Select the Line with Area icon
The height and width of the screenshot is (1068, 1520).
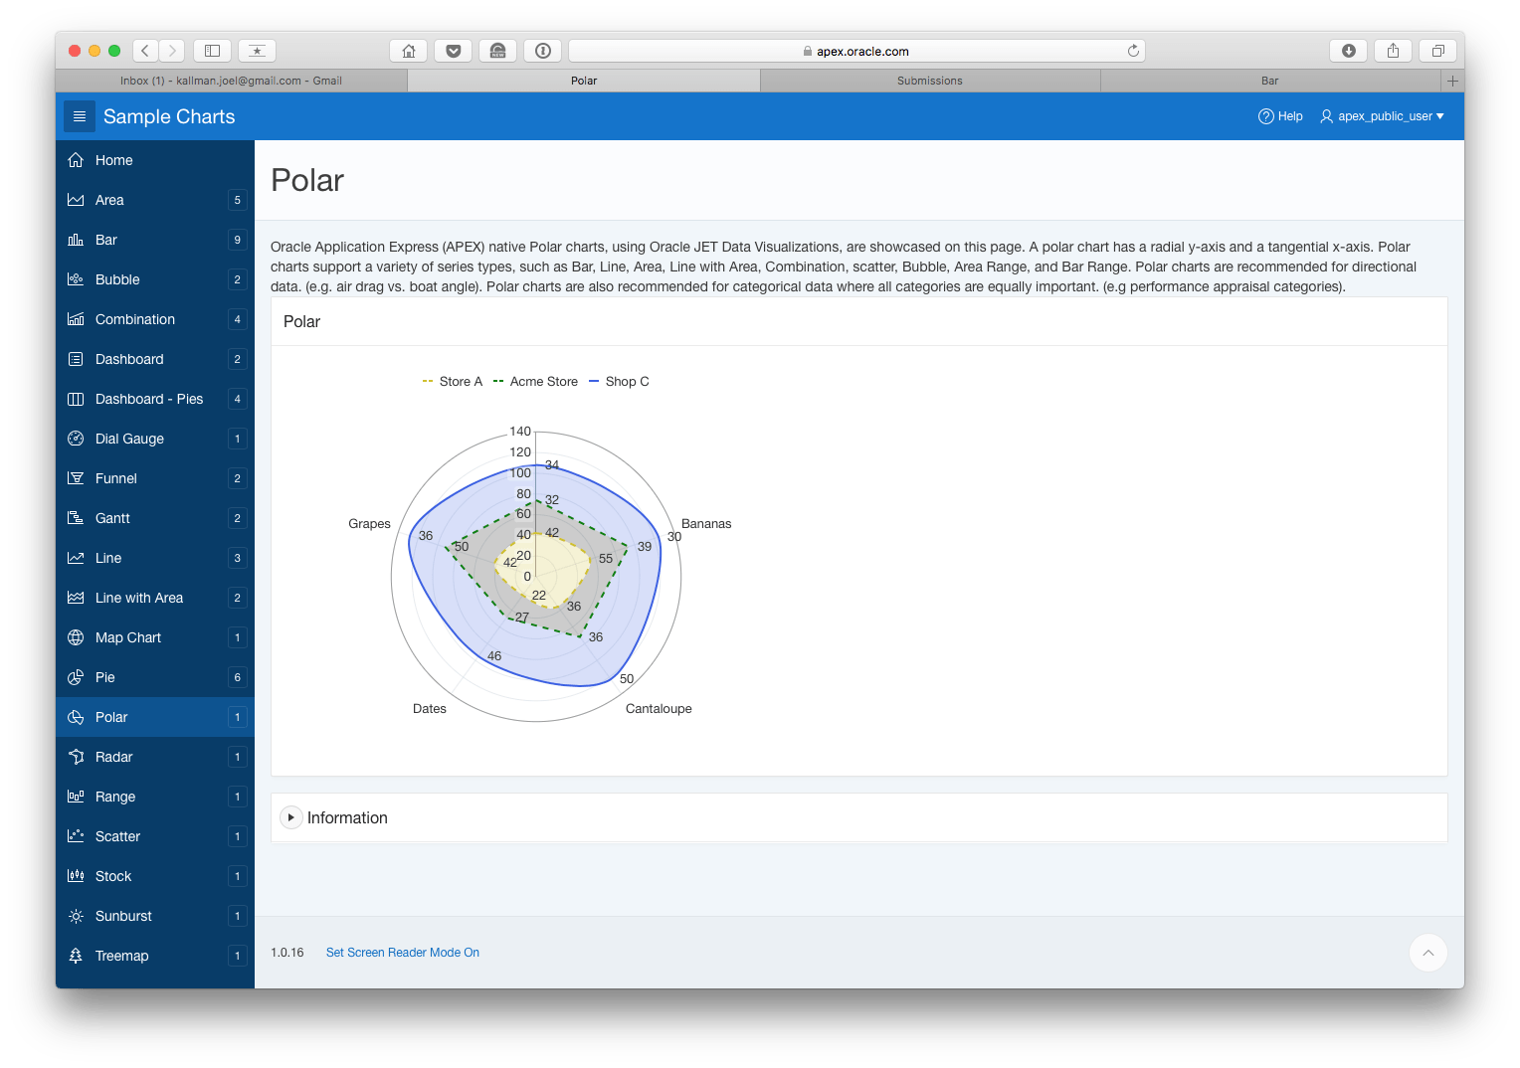(76, 598)
